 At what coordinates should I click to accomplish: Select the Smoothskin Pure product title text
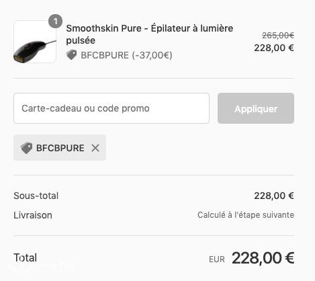tap(150, 34)
